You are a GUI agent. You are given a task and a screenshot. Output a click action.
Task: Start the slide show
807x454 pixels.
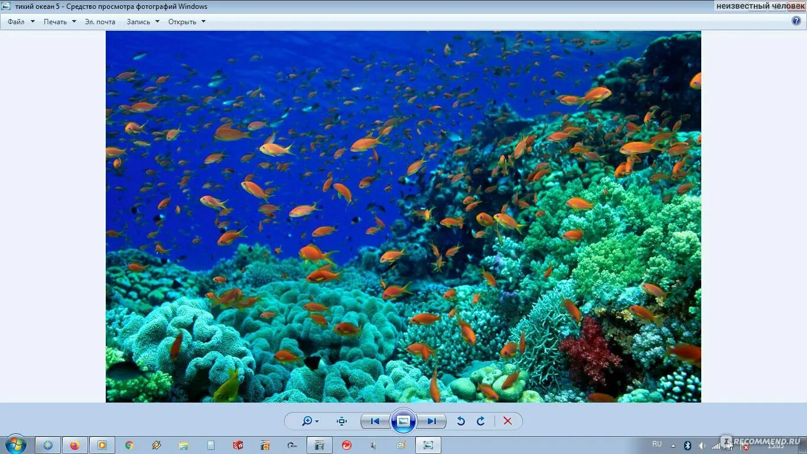tap(403, 421)
